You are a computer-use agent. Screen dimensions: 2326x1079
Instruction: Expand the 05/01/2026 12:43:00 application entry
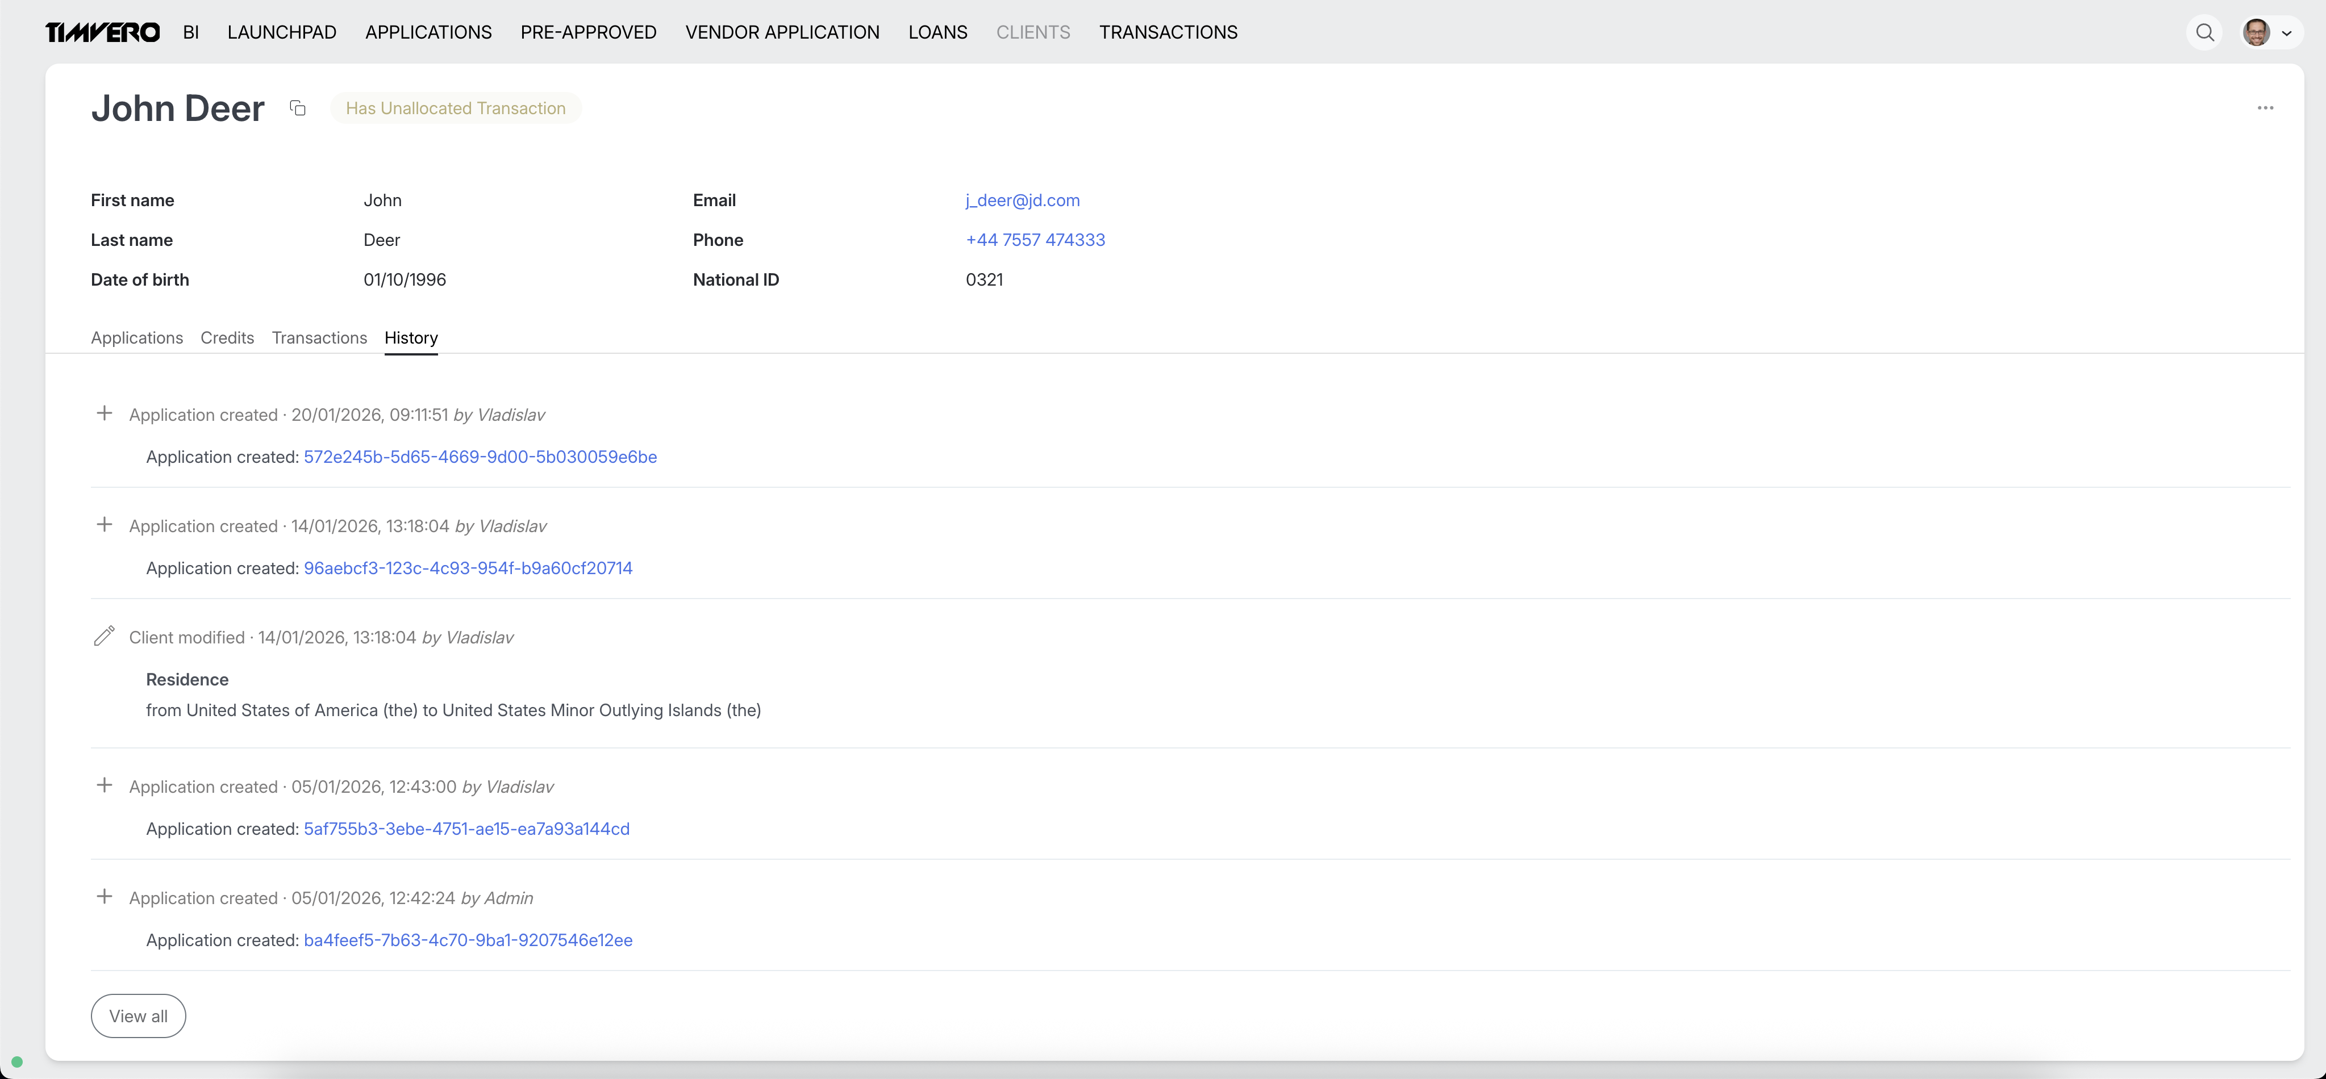pos(104,786)
